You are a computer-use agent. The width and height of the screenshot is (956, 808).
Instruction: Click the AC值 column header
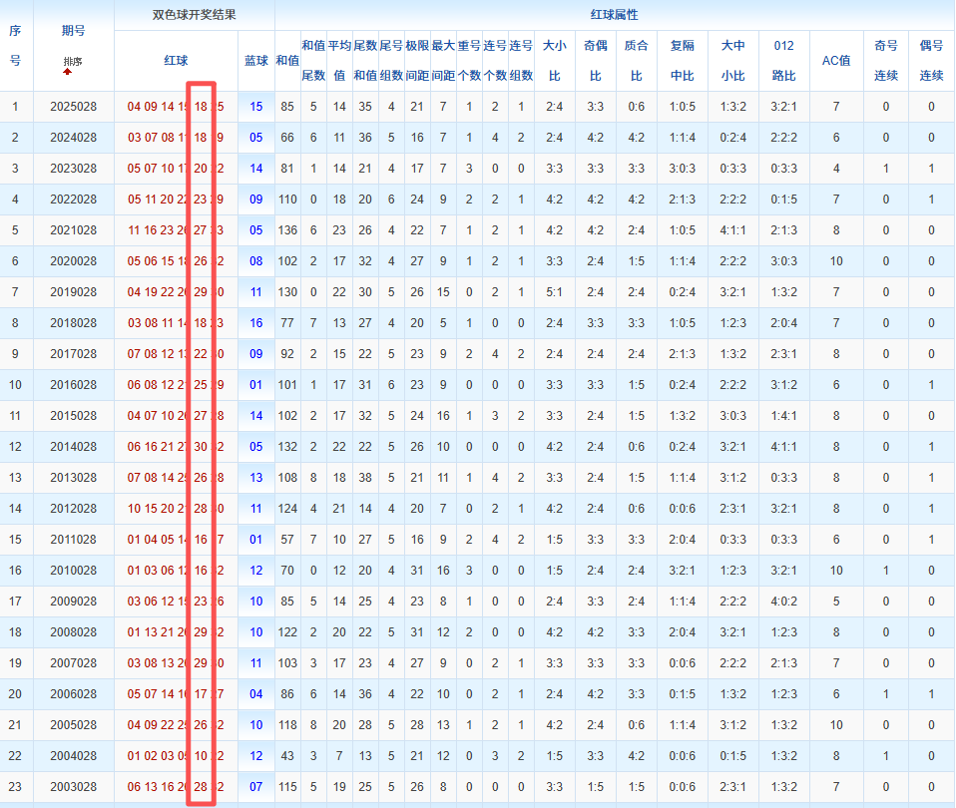835,61
